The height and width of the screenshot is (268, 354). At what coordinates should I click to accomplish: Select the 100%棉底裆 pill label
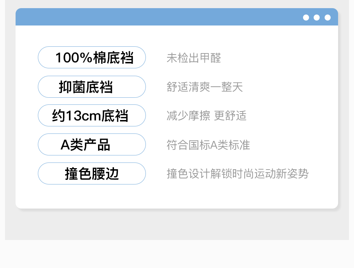coord(92,57)
